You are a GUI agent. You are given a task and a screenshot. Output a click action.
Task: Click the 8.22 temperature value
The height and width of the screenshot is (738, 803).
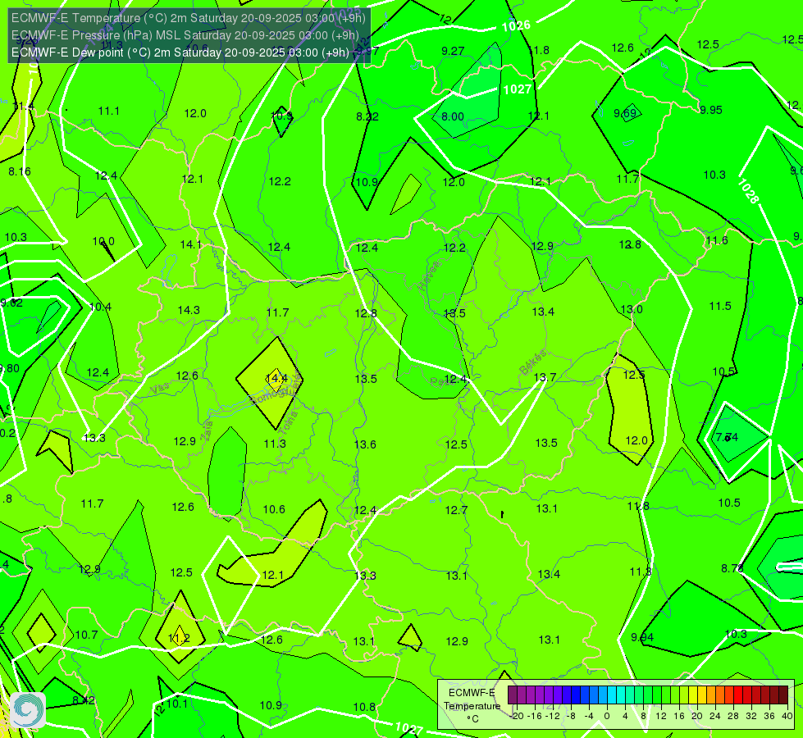(x=367, y=116)
